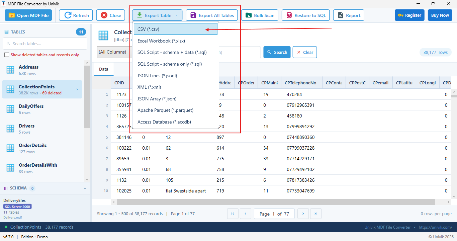Image resolution: width=457 pixels, height=241 pixels.
Task: Open the All Columns filter dropdown
Action: click(114, 52)
